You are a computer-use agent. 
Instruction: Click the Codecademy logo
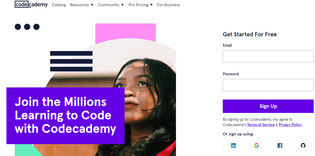(x=31, y=5)
